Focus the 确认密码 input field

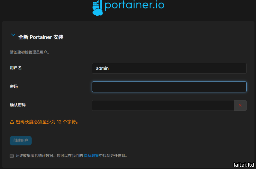pyautogui.click(x=163, y=105)
